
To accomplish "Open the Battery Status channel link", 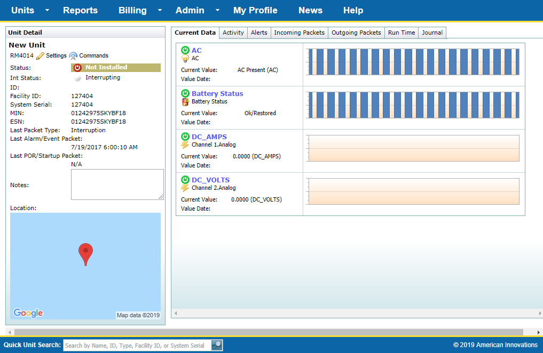I will tap(217, 93).
